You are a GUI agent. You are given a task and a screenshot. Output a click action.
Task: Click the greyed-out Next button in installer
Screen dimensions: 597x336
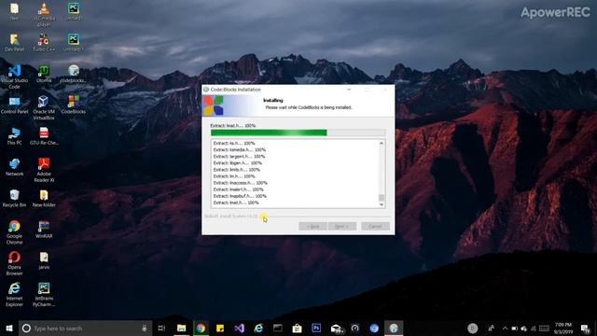click(x=342, y=226)
